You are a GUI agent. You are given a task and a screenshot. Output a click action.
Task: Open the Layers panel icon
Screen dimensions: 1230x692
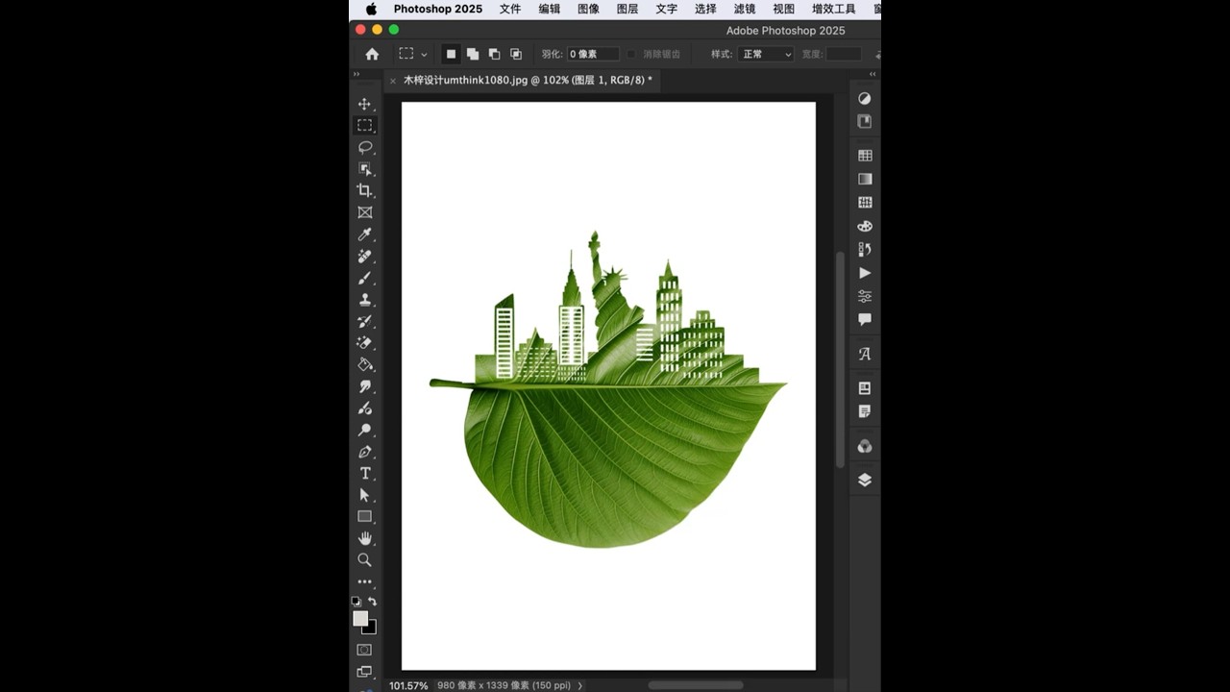coord(865,480)
